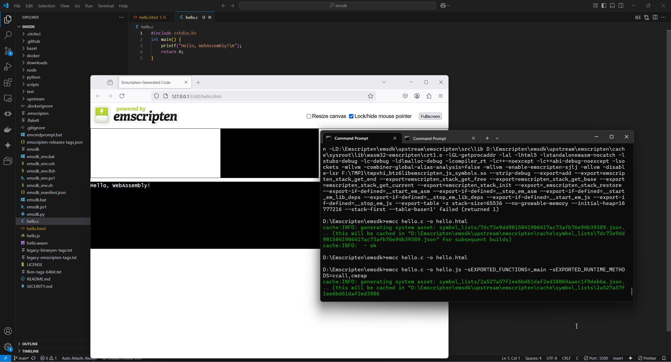Toggle the primary side bar layout button
The image size is (671, 362).
[x=604, y=6]
